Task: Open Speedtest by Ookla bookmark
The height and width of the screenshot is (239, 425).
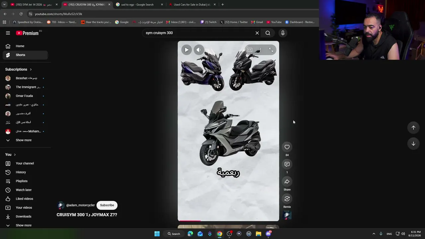Action: (28, 22)
